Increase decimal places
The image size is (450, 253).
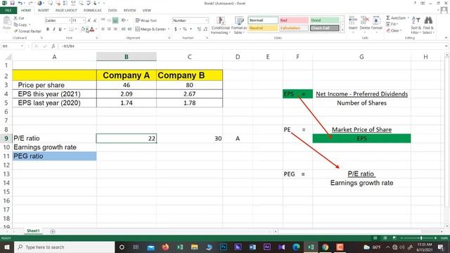click(x=199, y=29)
